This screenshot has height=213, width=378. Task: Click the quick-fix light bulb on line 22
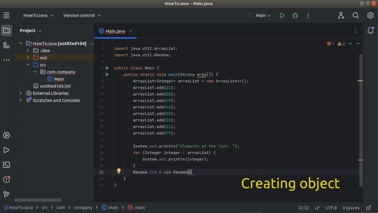tap(119, 171)
